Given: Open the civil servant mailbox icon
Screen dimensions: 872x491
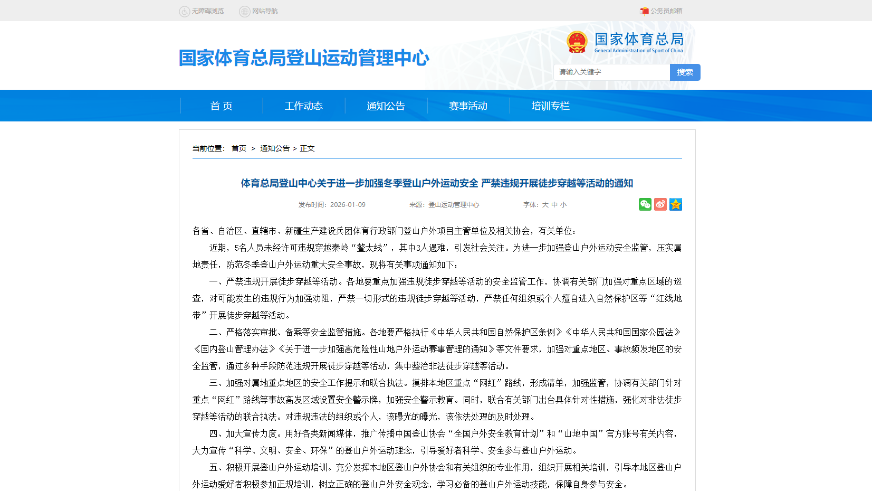Looking at the screenshot, I should pos(644,11).
